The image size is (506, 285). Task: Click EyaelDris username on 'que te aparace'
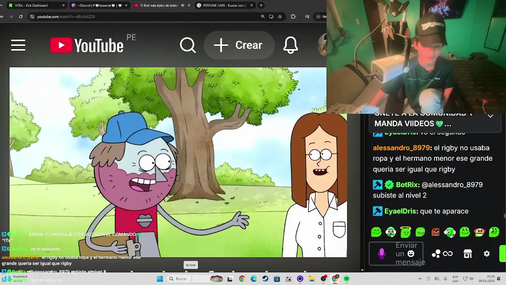coord(401,211)
